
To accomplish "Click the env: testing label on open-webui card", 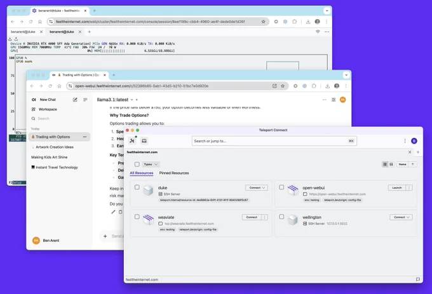I will coord(311,200).
